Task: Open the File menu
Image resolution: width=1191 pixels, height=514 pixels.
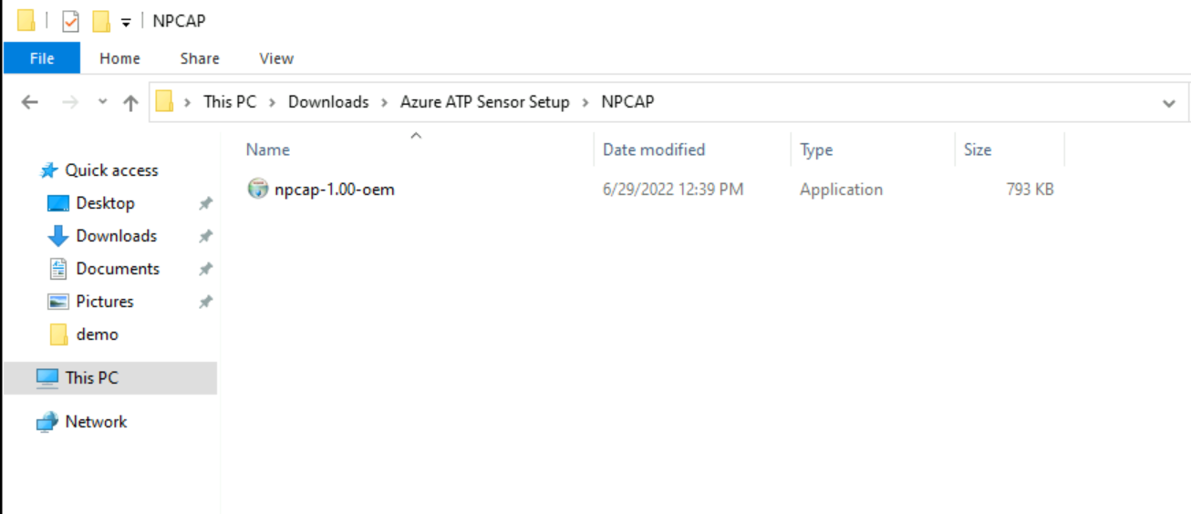Action: click(x=42, y=58)
